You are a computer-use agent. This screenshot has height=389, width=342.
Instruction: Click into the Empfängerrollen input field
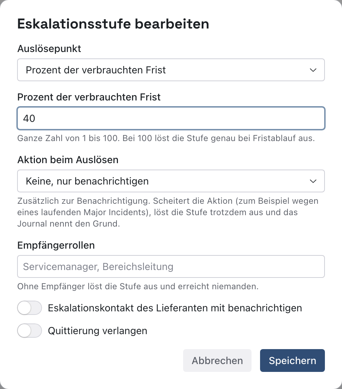click(171, 266)
